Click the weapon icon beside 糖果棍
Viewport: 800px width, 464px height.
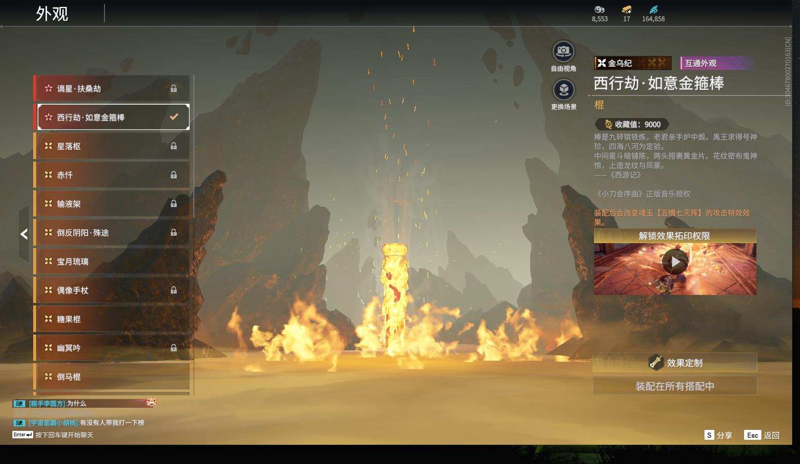coord(49,319)
